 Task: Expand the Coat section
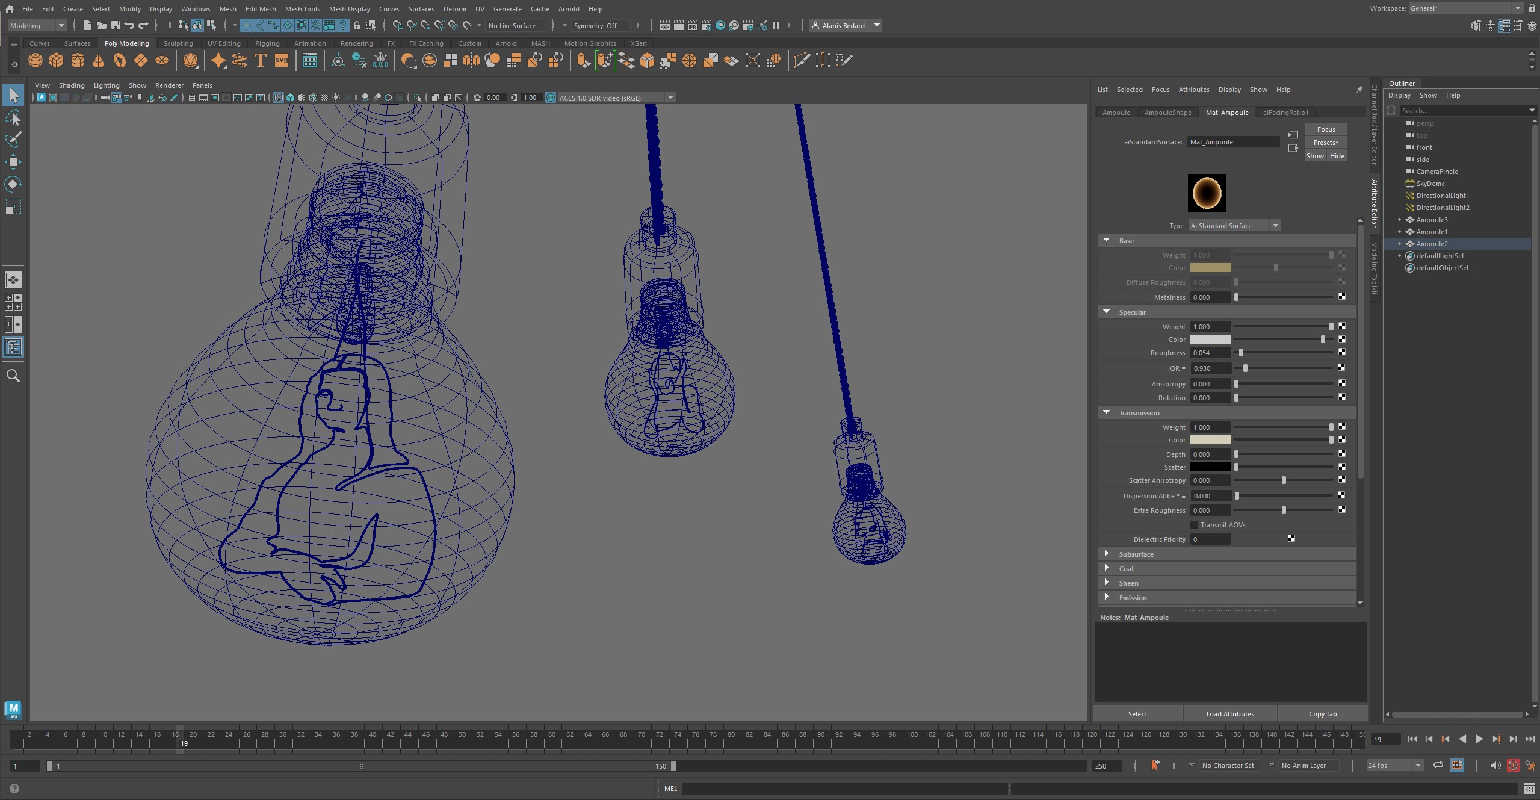(1106, 568)
